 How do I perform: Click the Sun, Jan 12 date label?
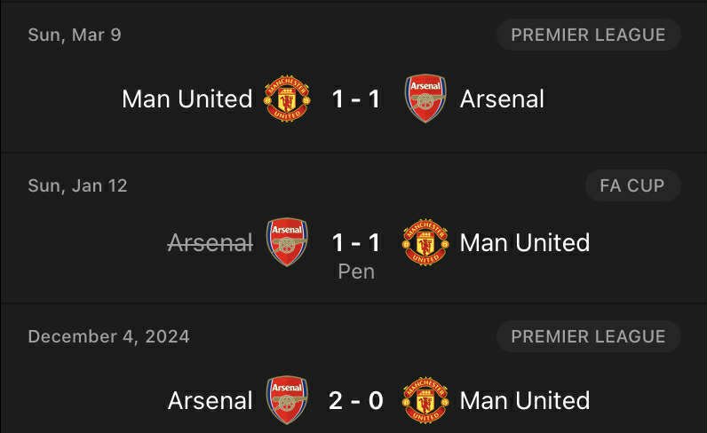(77, 186)
